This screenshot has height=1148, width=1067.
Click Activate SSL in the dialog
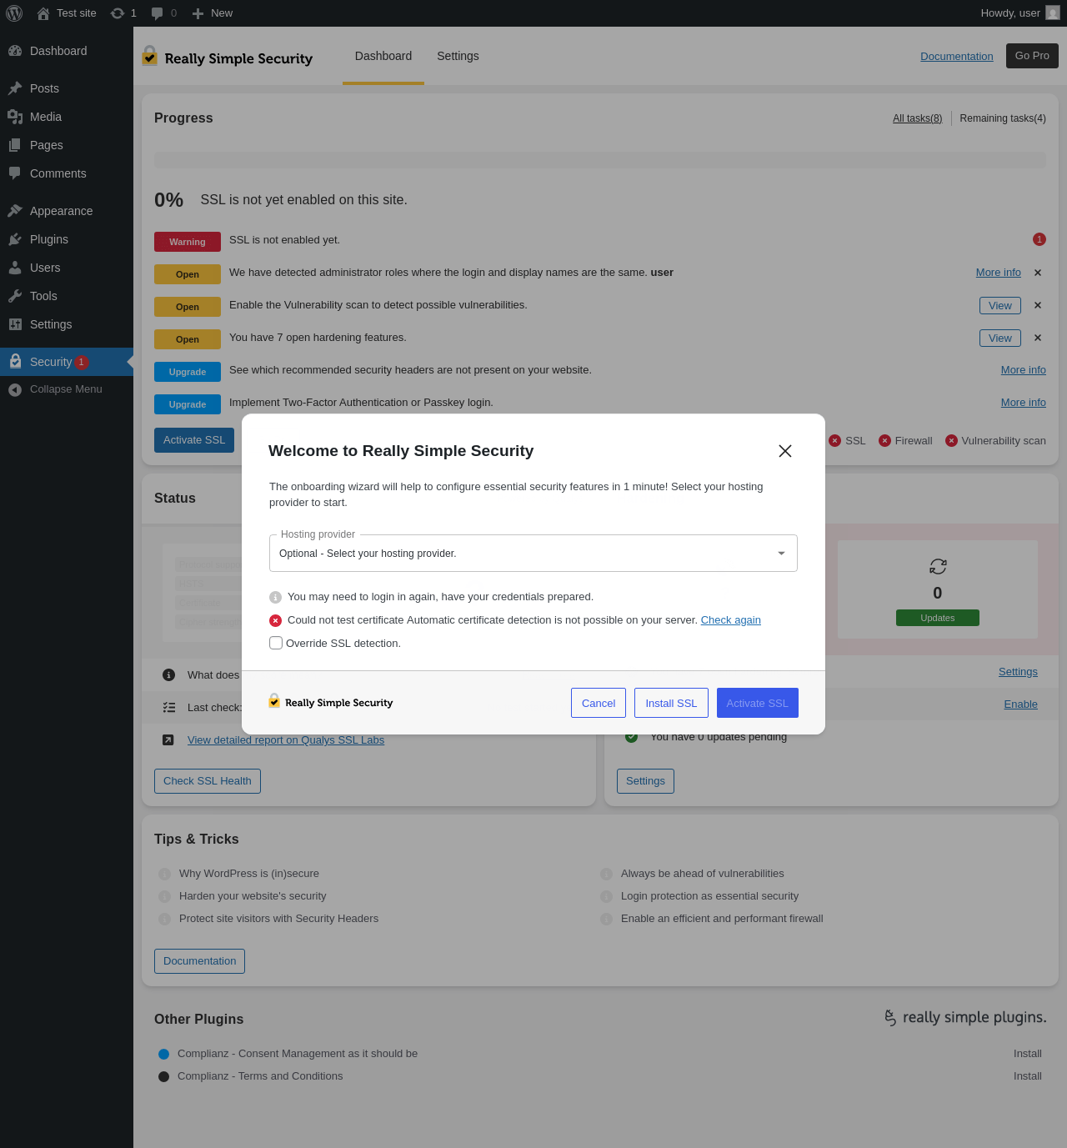pyautogui.click(x=758, y=703)
